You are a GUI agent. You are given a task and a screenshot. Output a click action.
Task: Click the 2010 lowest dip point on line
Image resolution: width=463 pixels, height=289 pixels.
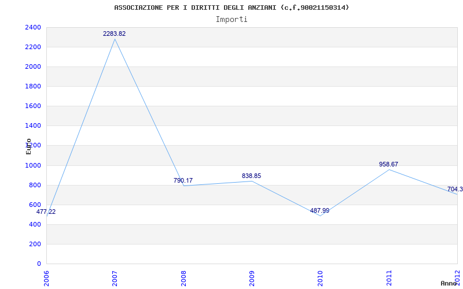click(x=321, y=216)
